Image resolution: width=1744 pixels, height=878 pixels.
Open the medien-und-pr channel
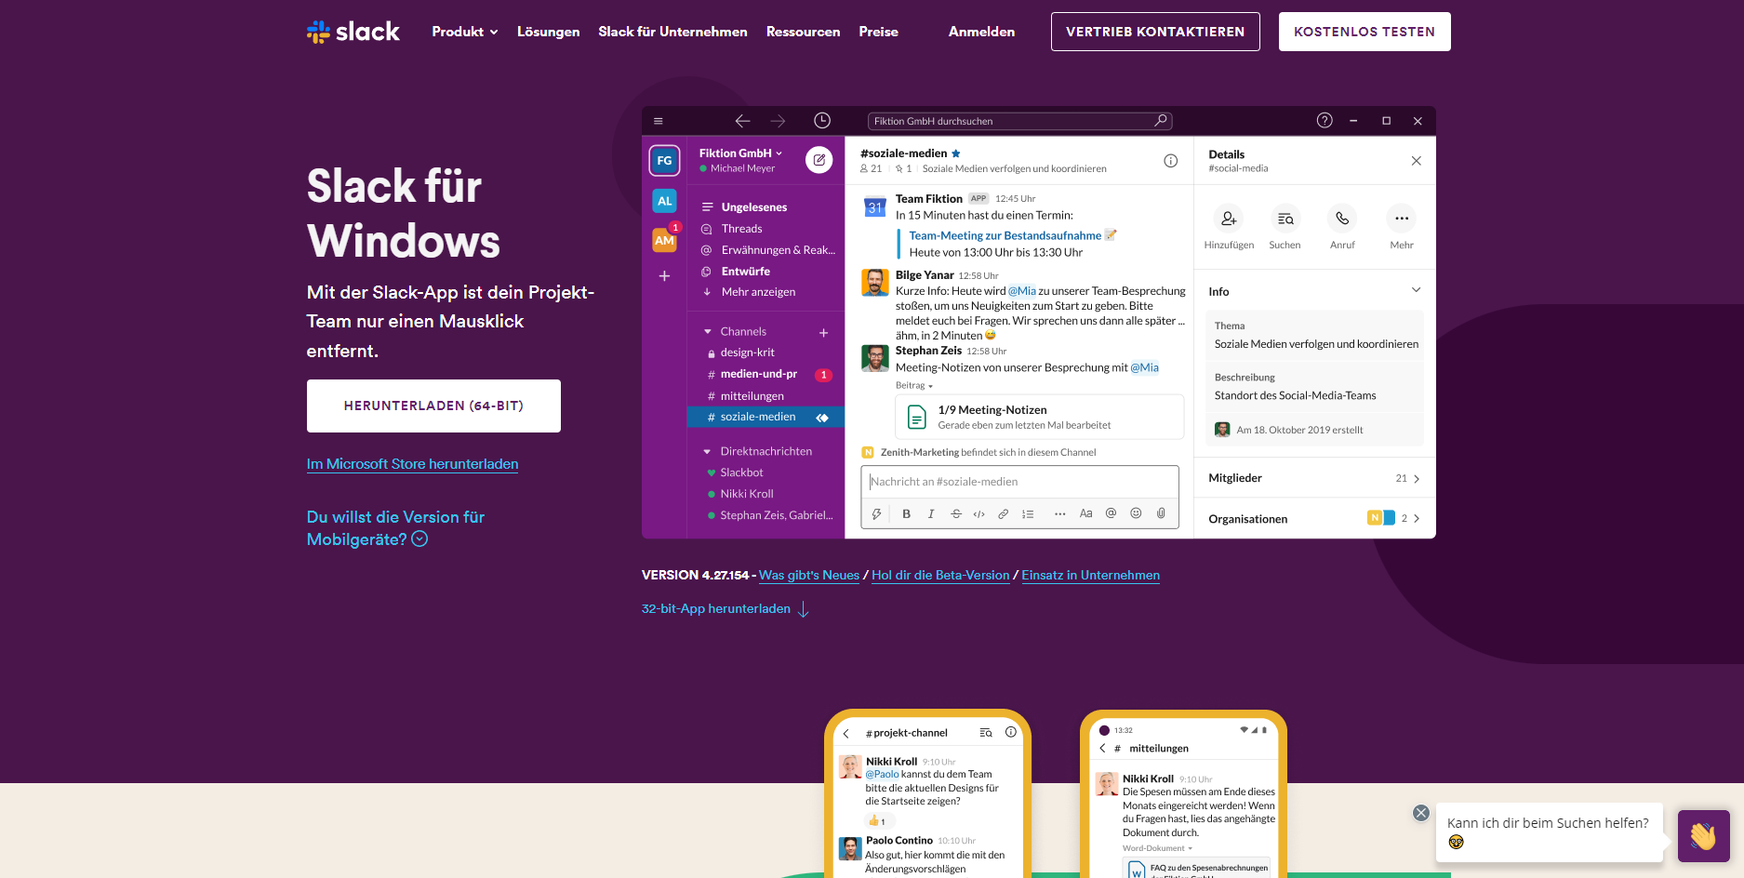758,374
